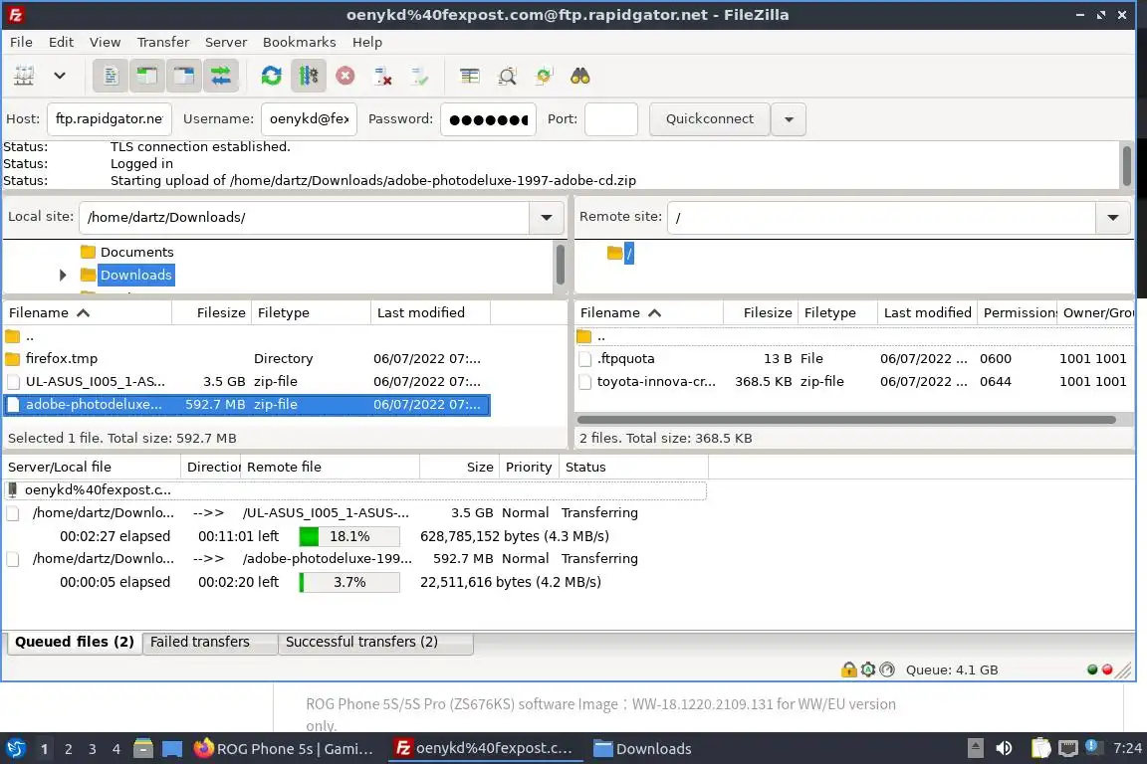Image resolution: width=1147 pixels, height=764 pixels.
Task: Focus the Host input field
Action: coord(110,119)
